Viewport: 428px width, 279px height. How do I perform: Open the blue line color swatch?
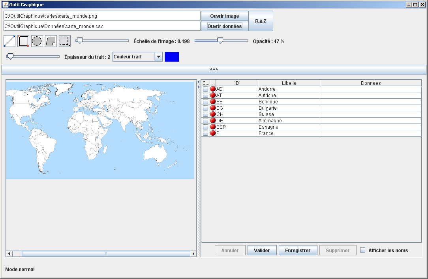[172, 57]
